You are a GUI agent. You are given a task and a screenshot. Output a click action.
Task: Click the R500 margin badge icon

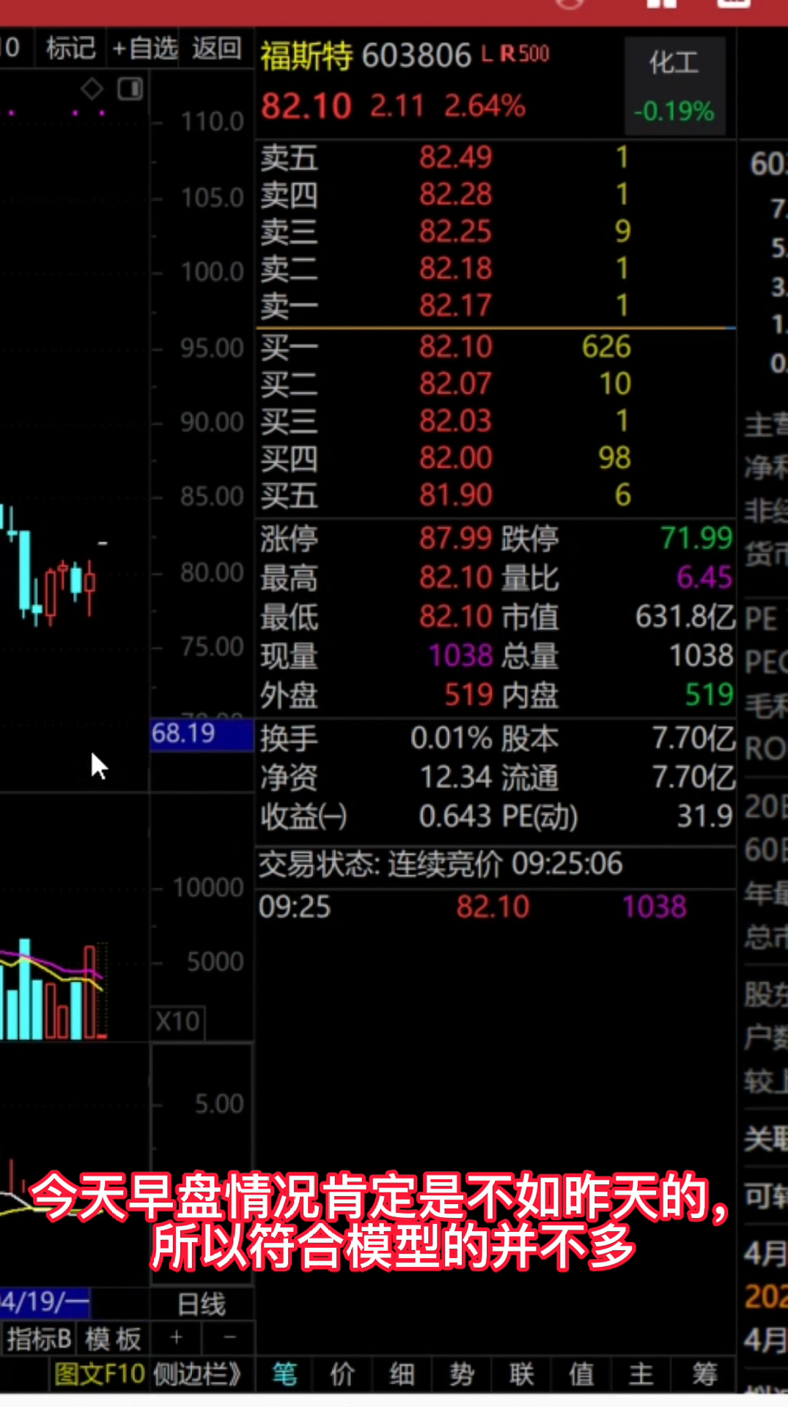[x=525, y=53]
